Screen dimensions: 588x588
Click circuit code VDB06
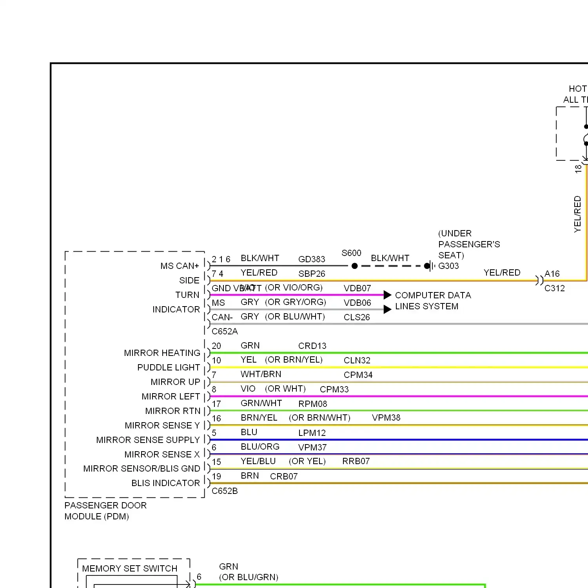pyautogui.click(x=357, y=303)
